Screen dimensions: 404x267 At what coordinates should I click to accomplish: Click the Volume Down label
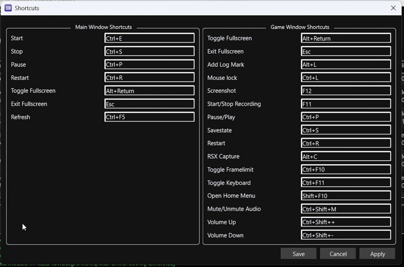(226, 235)
